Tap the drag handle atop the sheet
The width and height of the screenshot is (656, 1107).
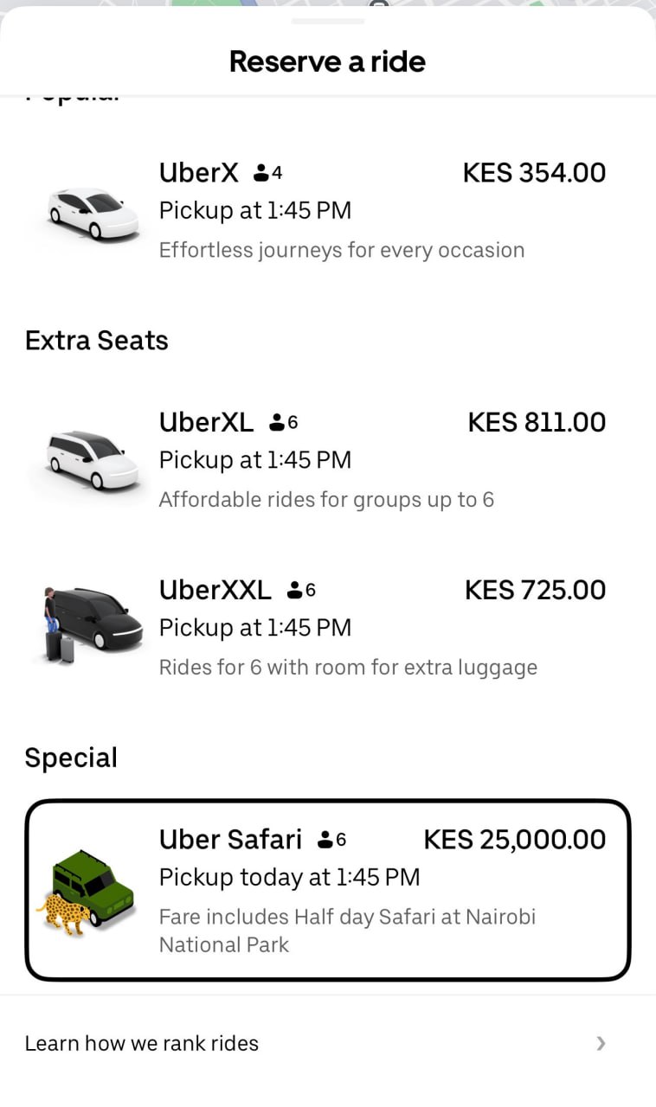tap(328, 21)
